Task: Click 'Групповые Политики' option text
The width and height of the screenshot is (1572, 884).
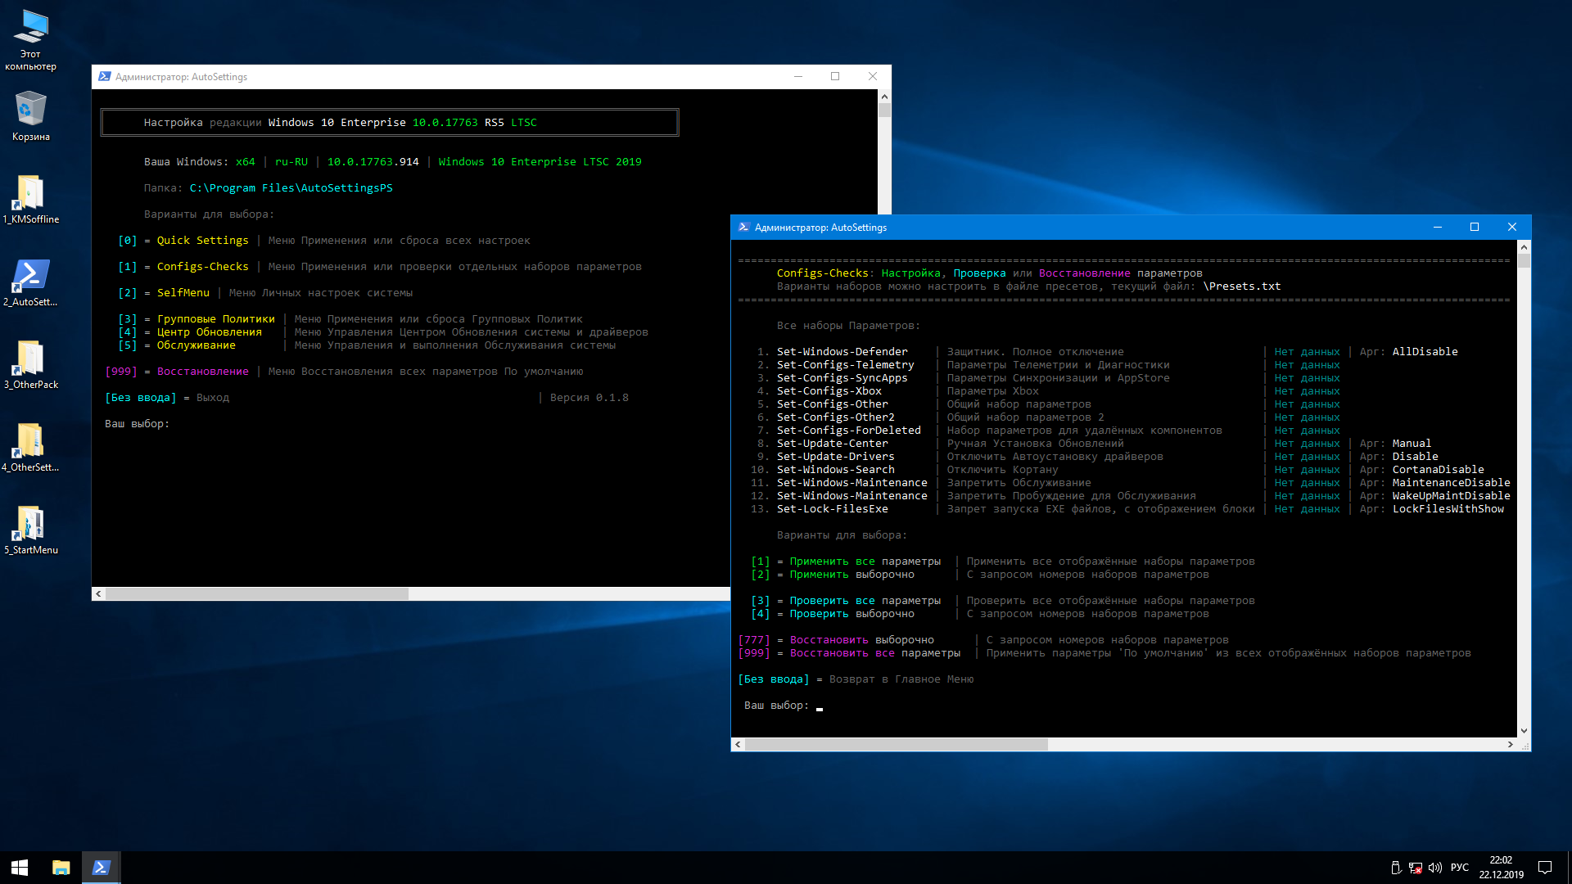Action: (215, 319)
